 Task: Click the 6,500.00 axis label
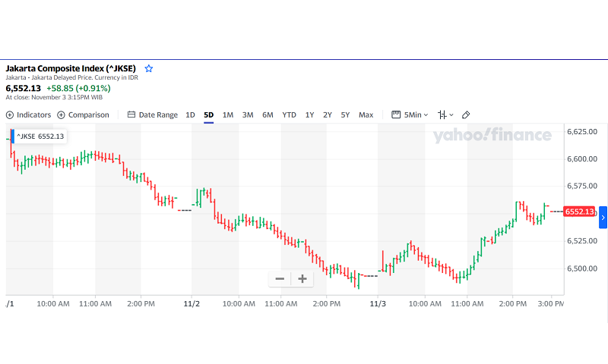[582, 268]
